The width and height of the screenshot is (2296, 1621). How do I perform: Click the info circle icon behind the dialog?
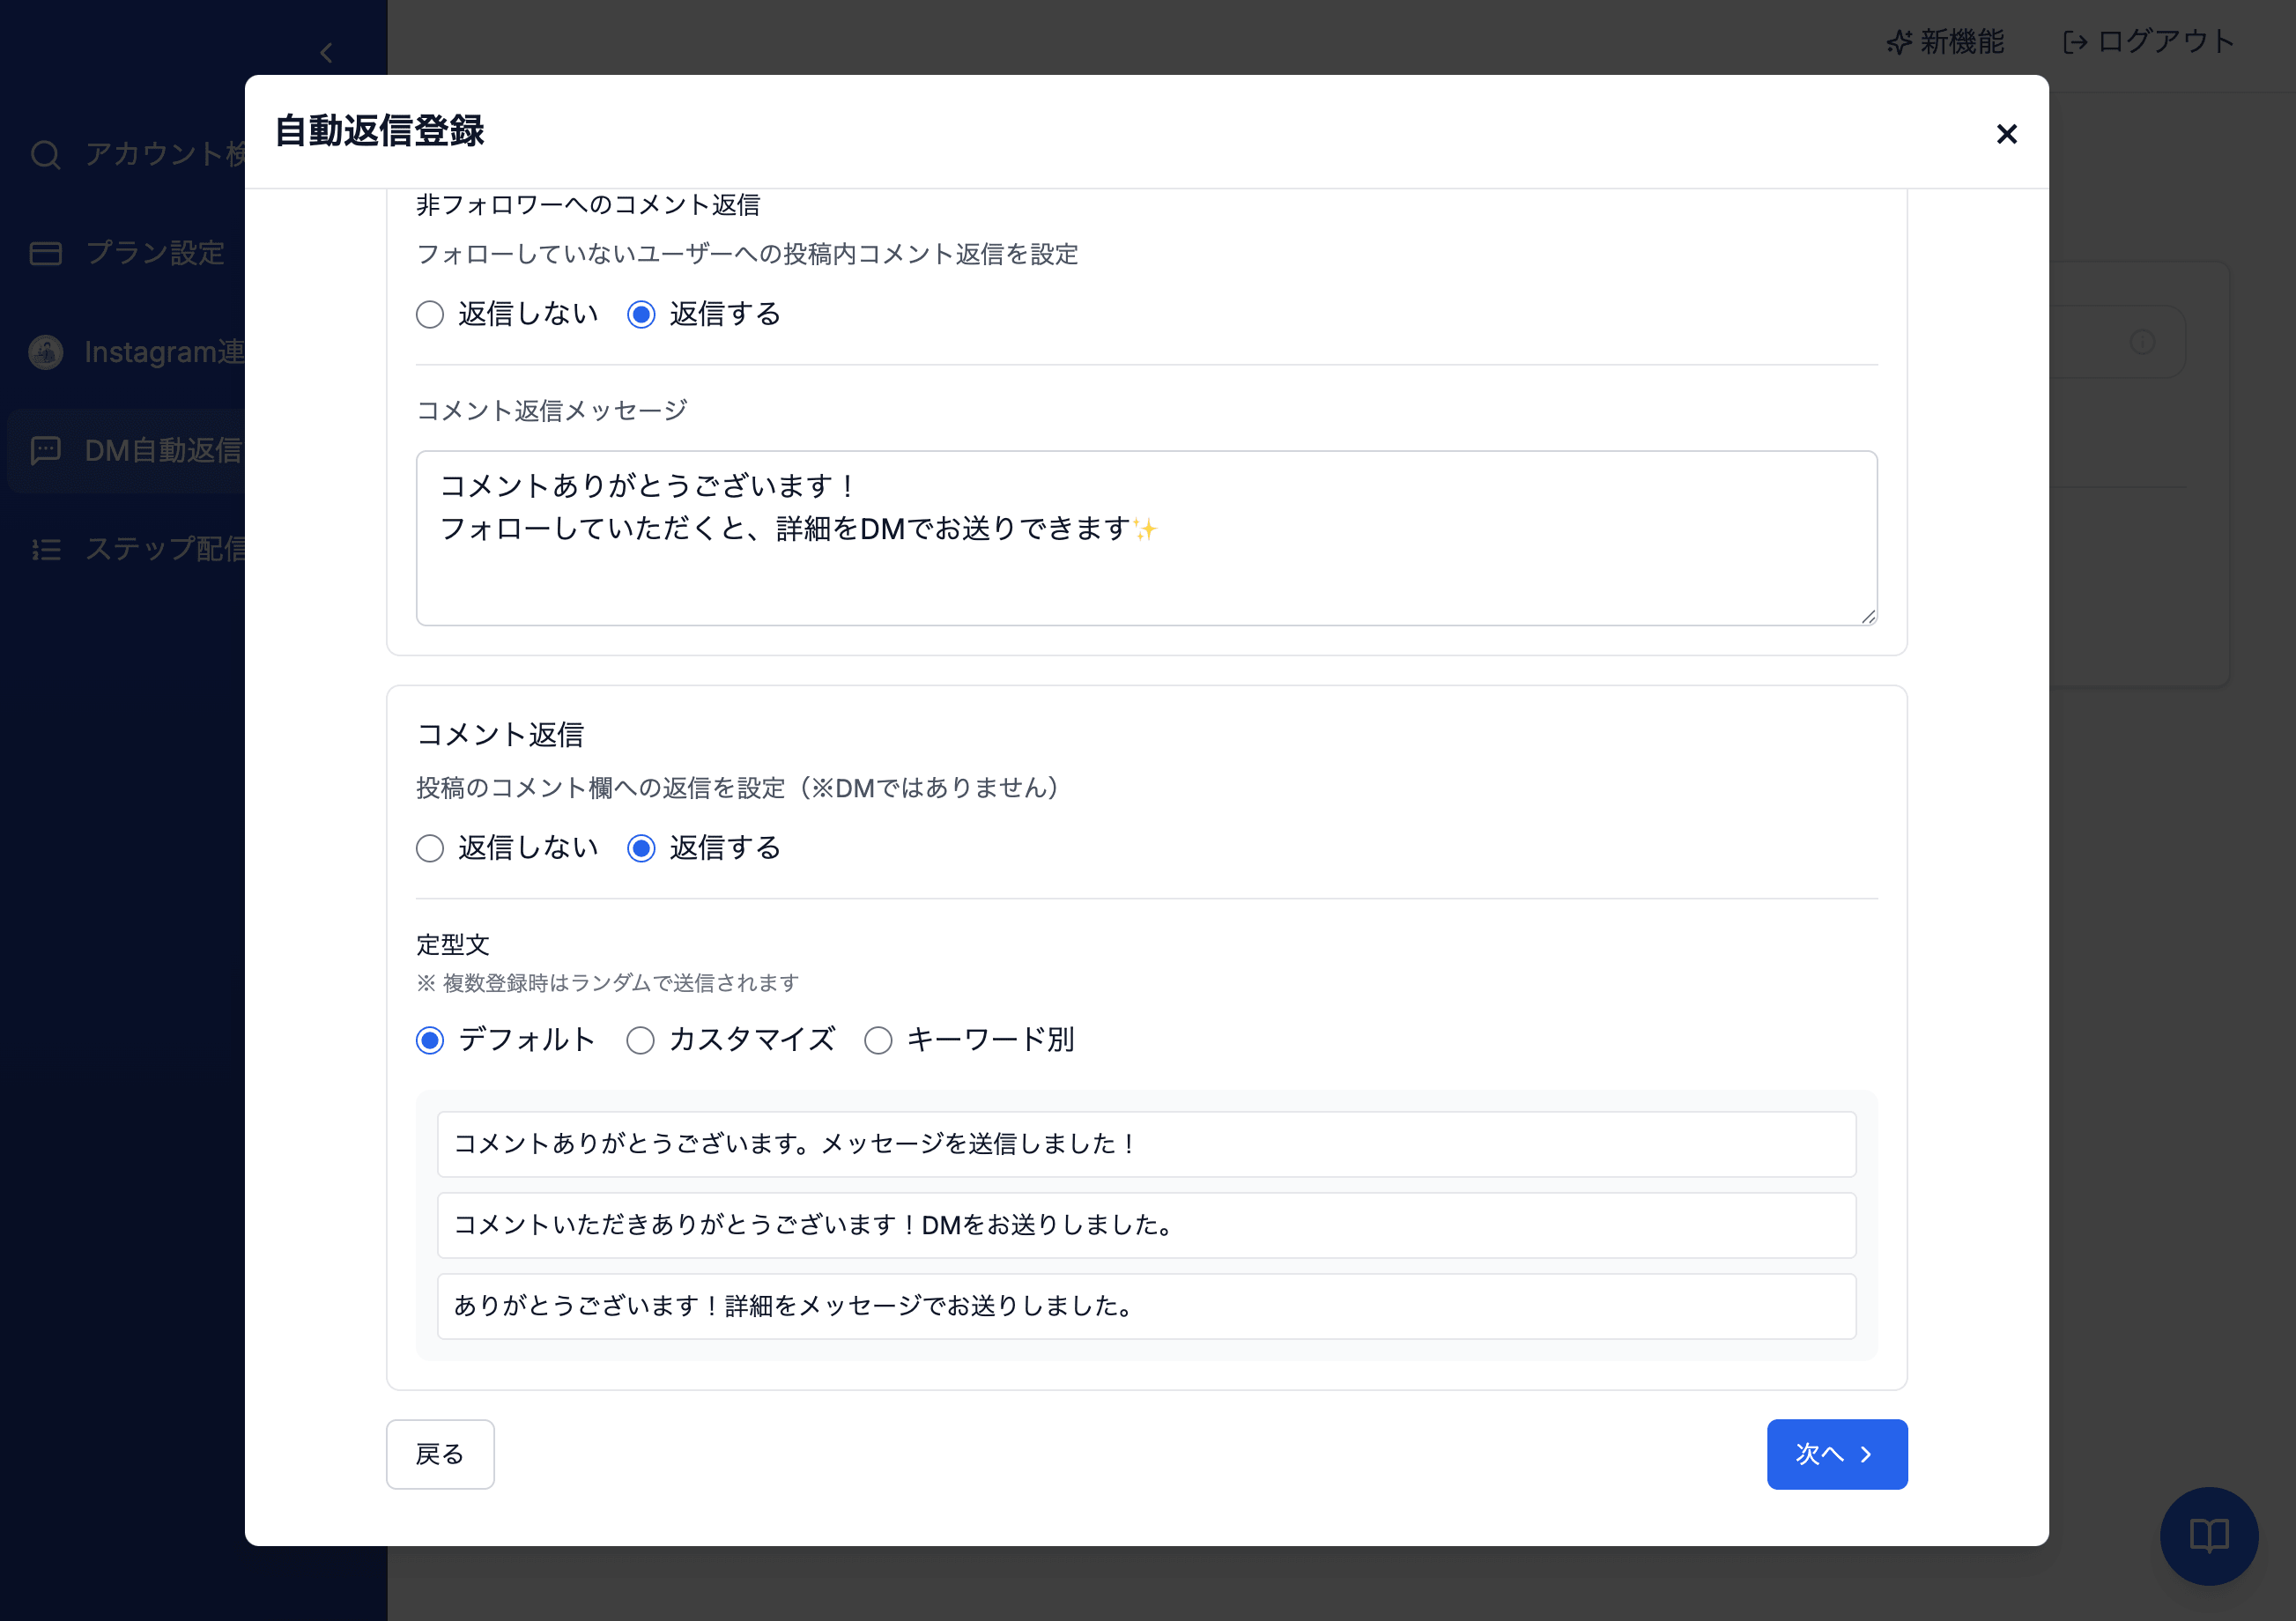tap(2142, 342)
